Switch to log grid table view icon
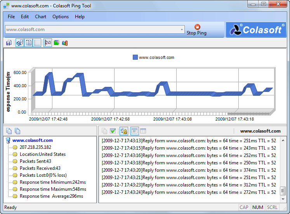This screenshot has width=290, height=214. coord(143,131)
